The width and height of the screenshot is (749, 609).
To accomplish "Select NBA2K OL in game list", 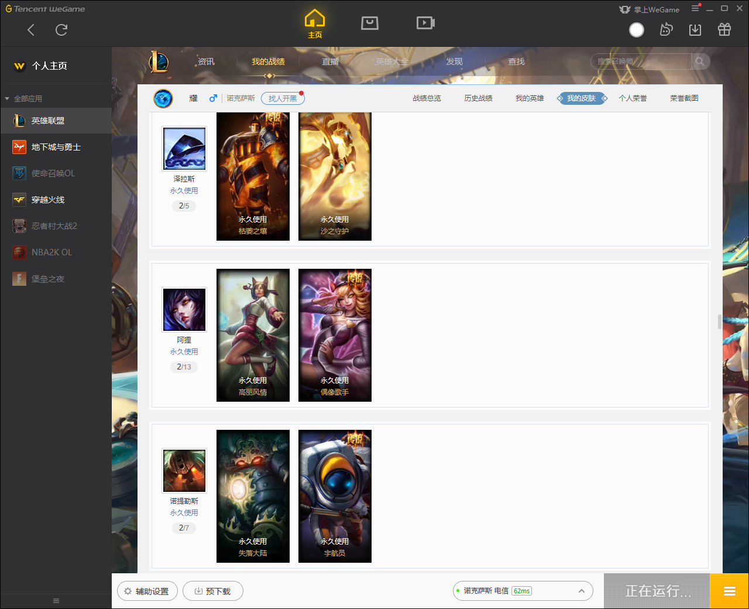I will pos(56,252).
